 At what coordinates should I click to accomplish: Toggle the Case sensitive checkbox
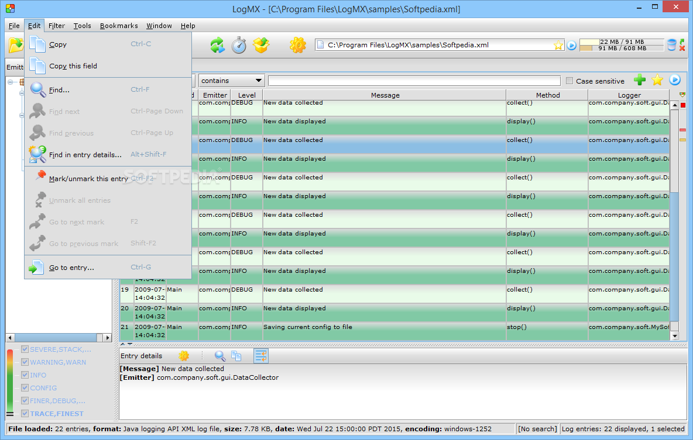[x=570, y=81]
